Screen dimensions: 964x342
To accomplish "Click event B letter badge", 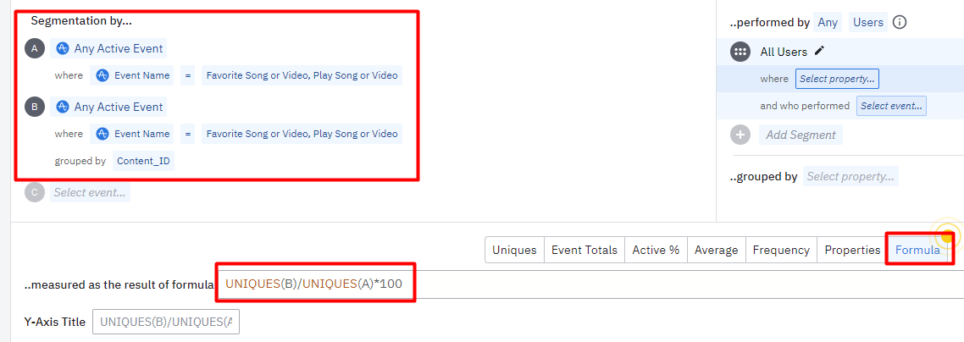I will point(35,107).
